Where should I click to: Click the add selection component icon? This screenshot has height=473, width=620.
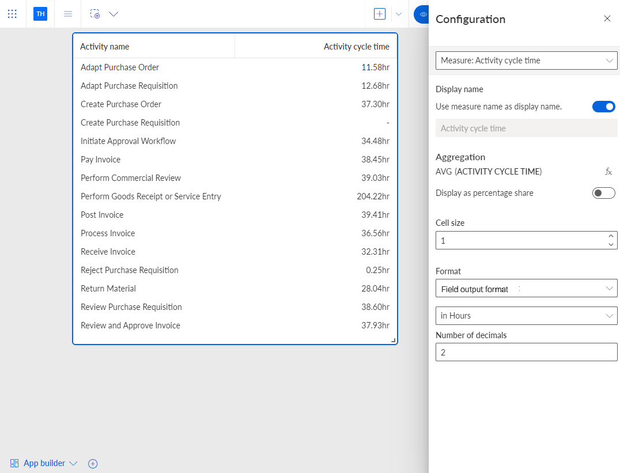click(x=95, y=14)
